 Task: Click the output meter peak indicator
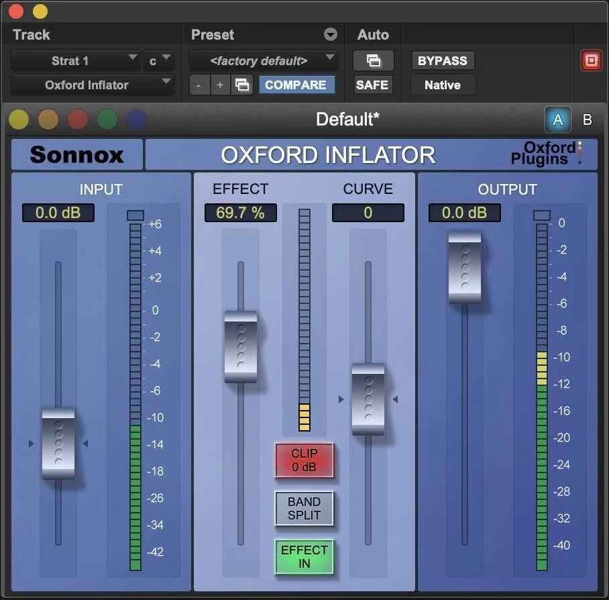click(x=542, y=215)
